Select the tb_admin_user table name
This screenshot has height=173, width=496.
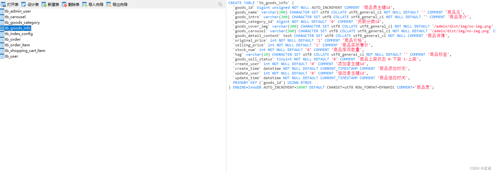[x=18, y=11]
